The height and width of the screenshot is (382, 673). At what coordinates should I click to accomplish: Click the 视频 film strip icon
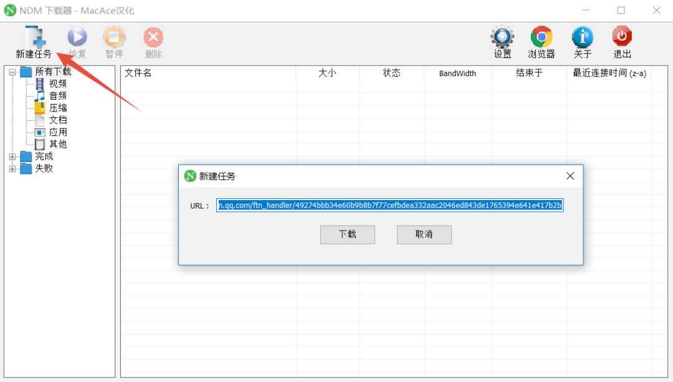click(39, 84)
